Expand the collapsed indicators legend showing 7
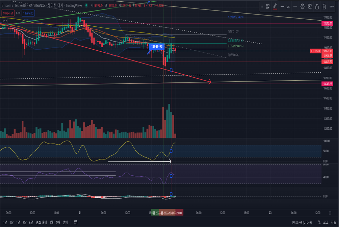This screenshot has height=227, width=339. 5,21
